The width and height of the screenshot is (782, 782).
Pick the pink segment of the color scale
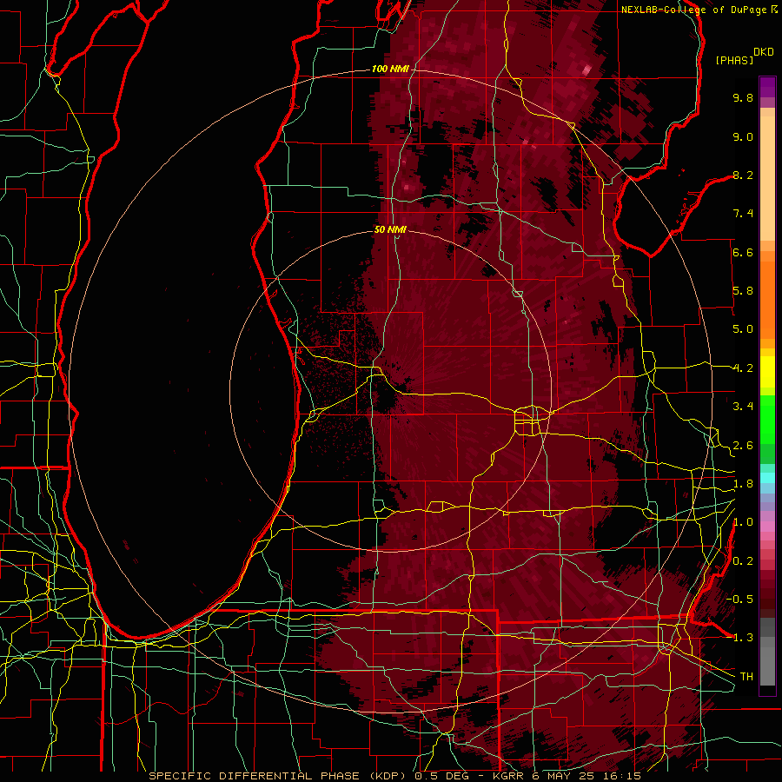pyautogui.click(x=767, y=526)
